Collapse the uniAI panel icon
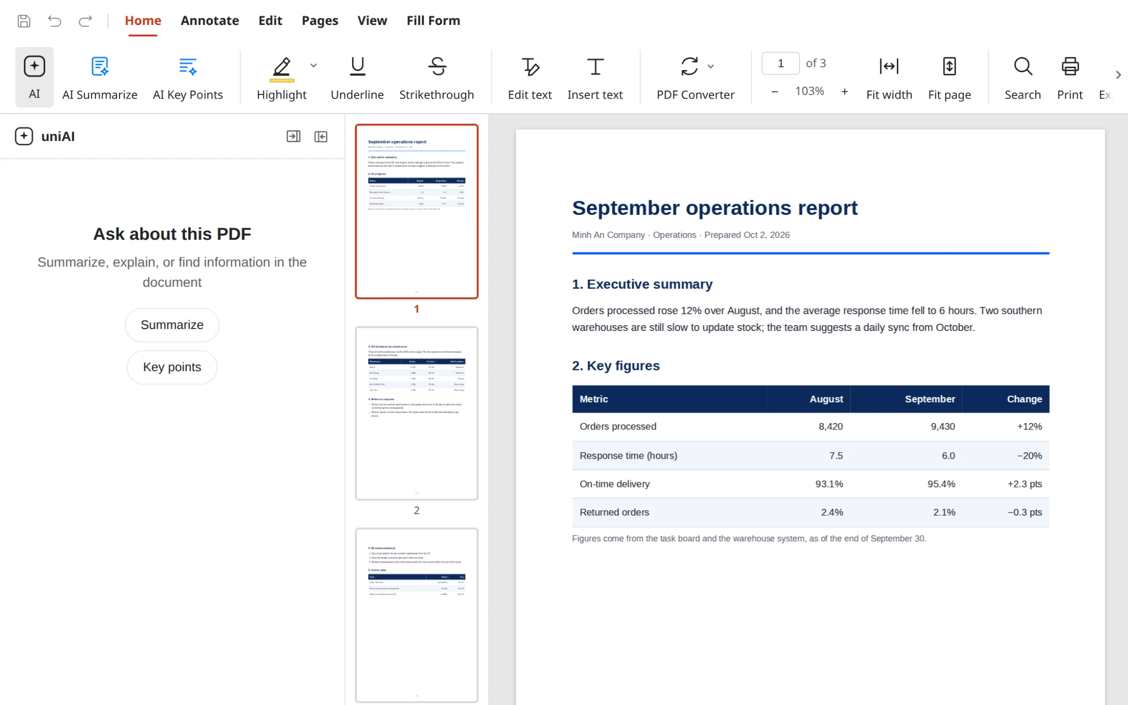Image resolution: width=1128 pixels, height=705 pixels. click(x=321, y=136)
